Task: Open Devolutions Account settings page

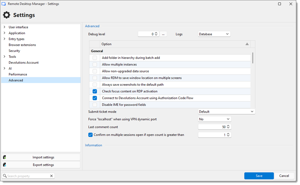Action: [x=24, y=63]
